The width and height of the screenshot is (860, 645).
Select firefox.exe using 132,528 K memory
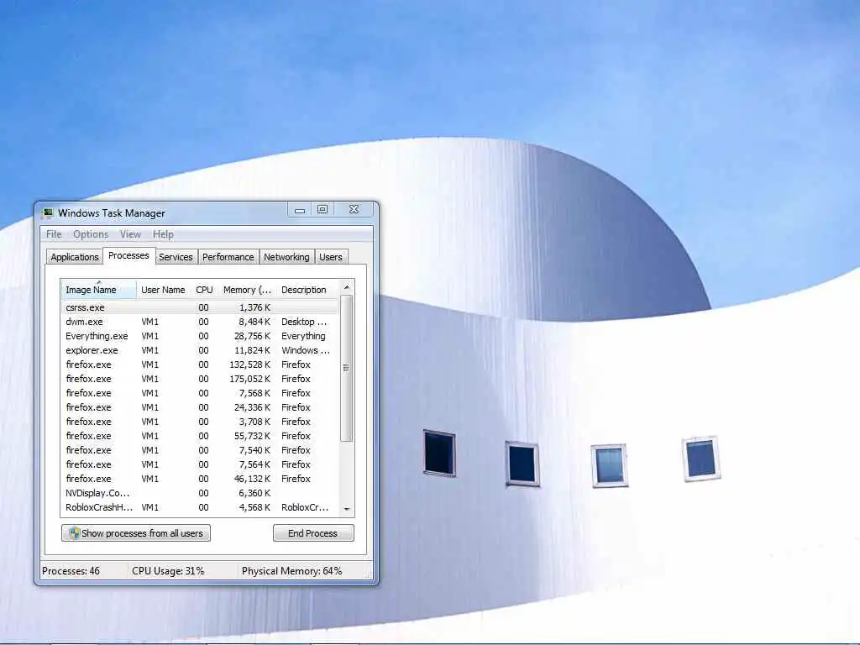coord(200,364)
